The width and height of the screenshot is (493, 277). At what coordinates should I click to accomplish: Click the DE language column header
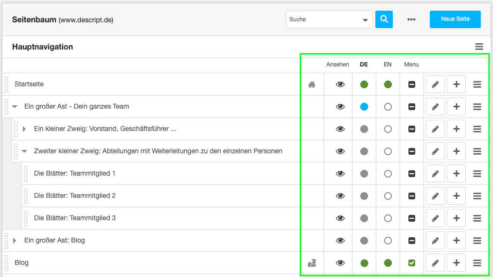(364, 65)
